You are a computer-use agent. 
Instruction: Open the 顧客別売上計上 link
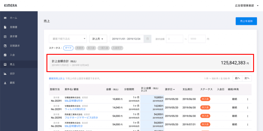[x=57, y=78]
